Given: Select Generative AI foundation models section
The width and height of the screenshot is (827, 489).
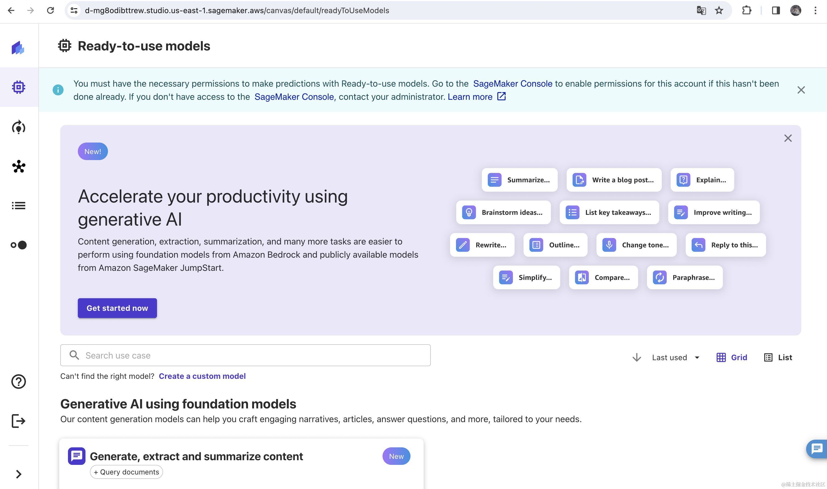Looking at the screenshot, I should (178, 403).
